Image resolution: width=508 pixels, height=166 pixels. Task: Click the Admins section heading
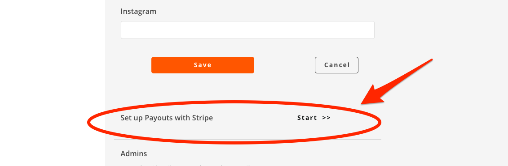133,153
